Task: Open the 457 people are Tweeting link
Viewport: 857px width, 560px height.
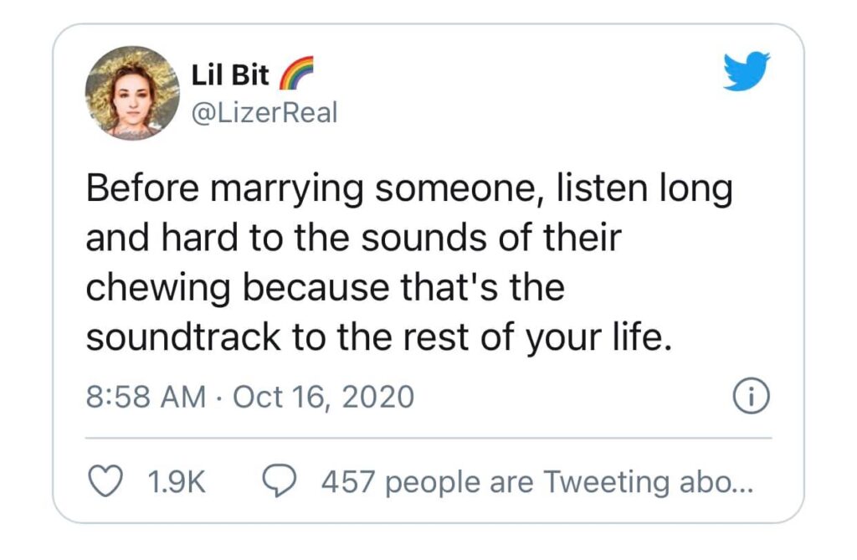Action: (x=536, y=482)
